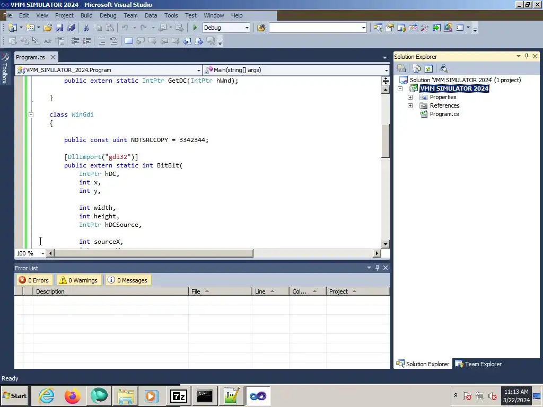This screenshot has width=543, height=407.
Task: Sort Error List by Line column
Action: tap(270, 291)
